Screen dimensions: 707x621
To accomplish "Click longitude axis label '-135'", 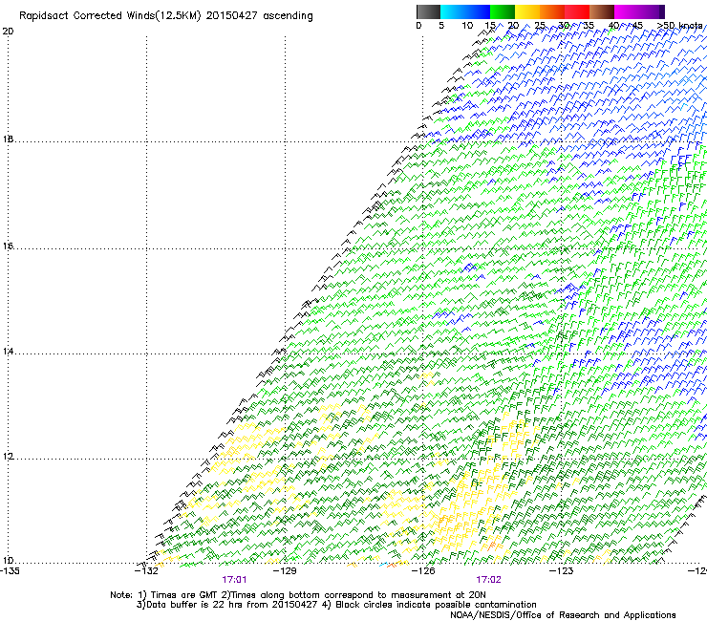I will tap(10, 571).
